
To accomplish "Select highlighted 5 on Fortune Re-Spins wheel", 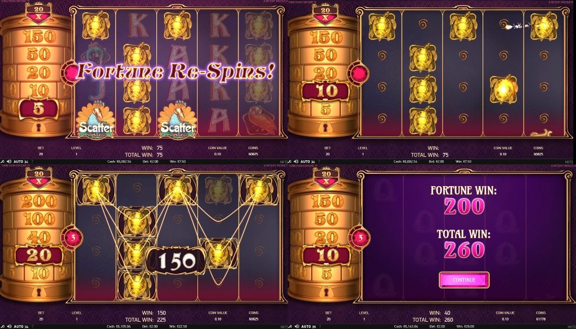I will pos(39,109).
